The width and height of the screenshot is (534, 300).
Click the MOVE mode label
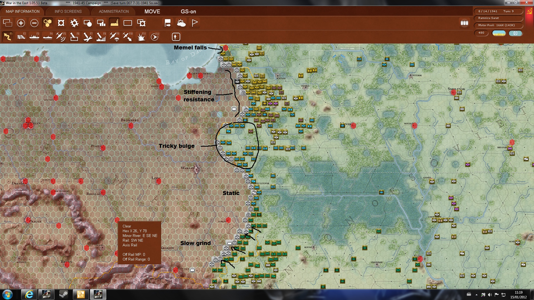(x=152, y=11)
